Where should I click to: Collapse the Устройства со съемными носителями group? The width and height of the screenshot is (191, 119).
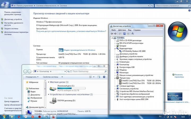[x=49, y=94]
